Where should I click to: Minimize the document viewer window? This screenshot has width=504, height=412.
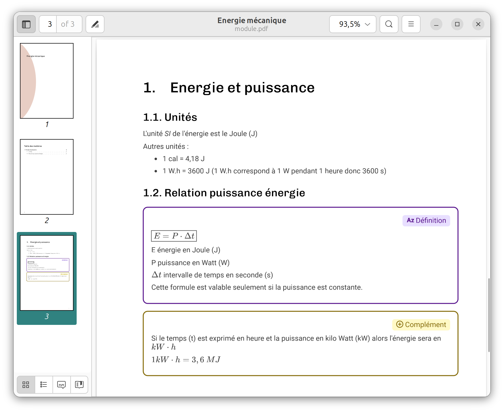[436, 24]
